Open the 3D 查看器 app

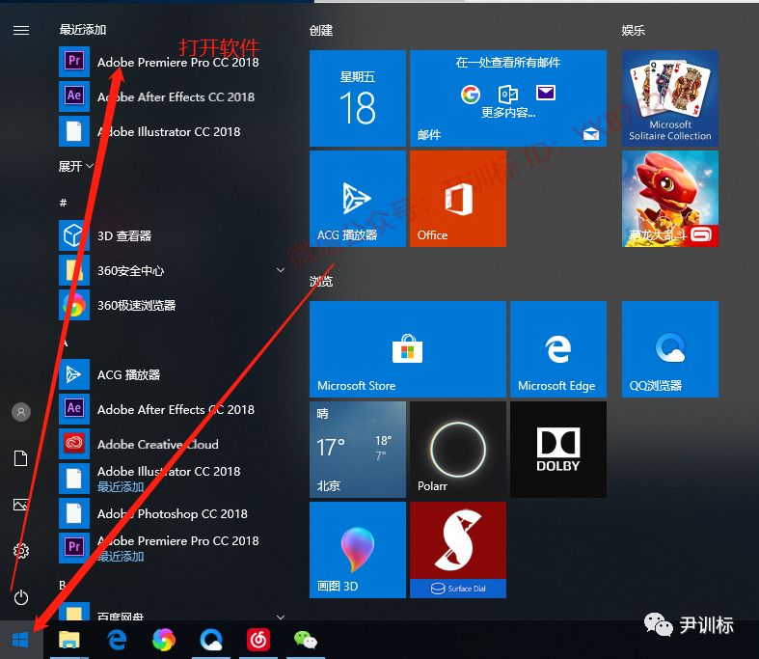click(172, 235)
